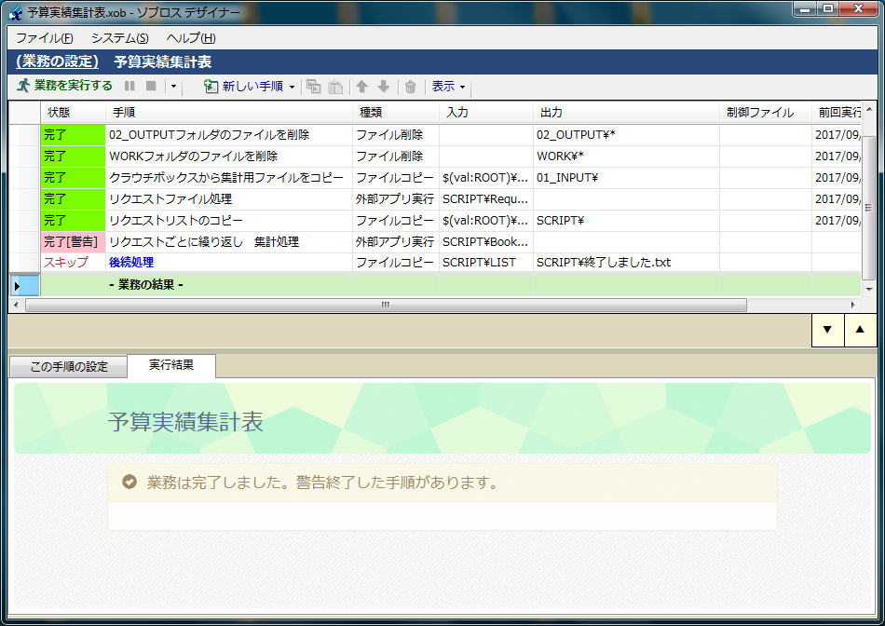The height and width of the screenshot is (626, 885).
Task: Click the check icon in the completion message
Action: (x=129, y=482)
